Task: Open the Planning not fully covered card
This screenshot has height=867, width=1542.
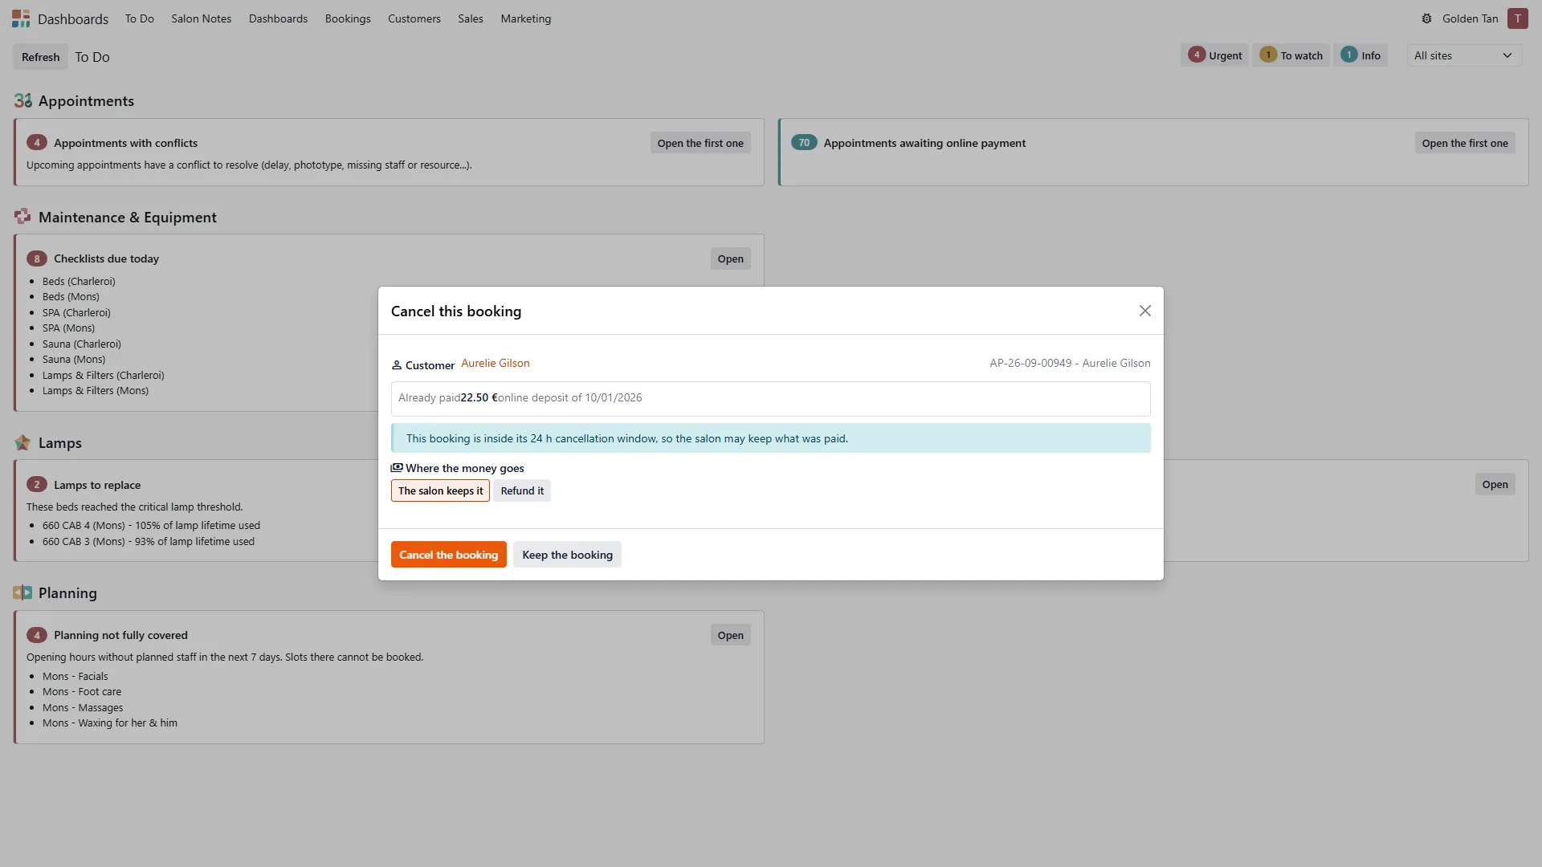Action: [730, 635]
